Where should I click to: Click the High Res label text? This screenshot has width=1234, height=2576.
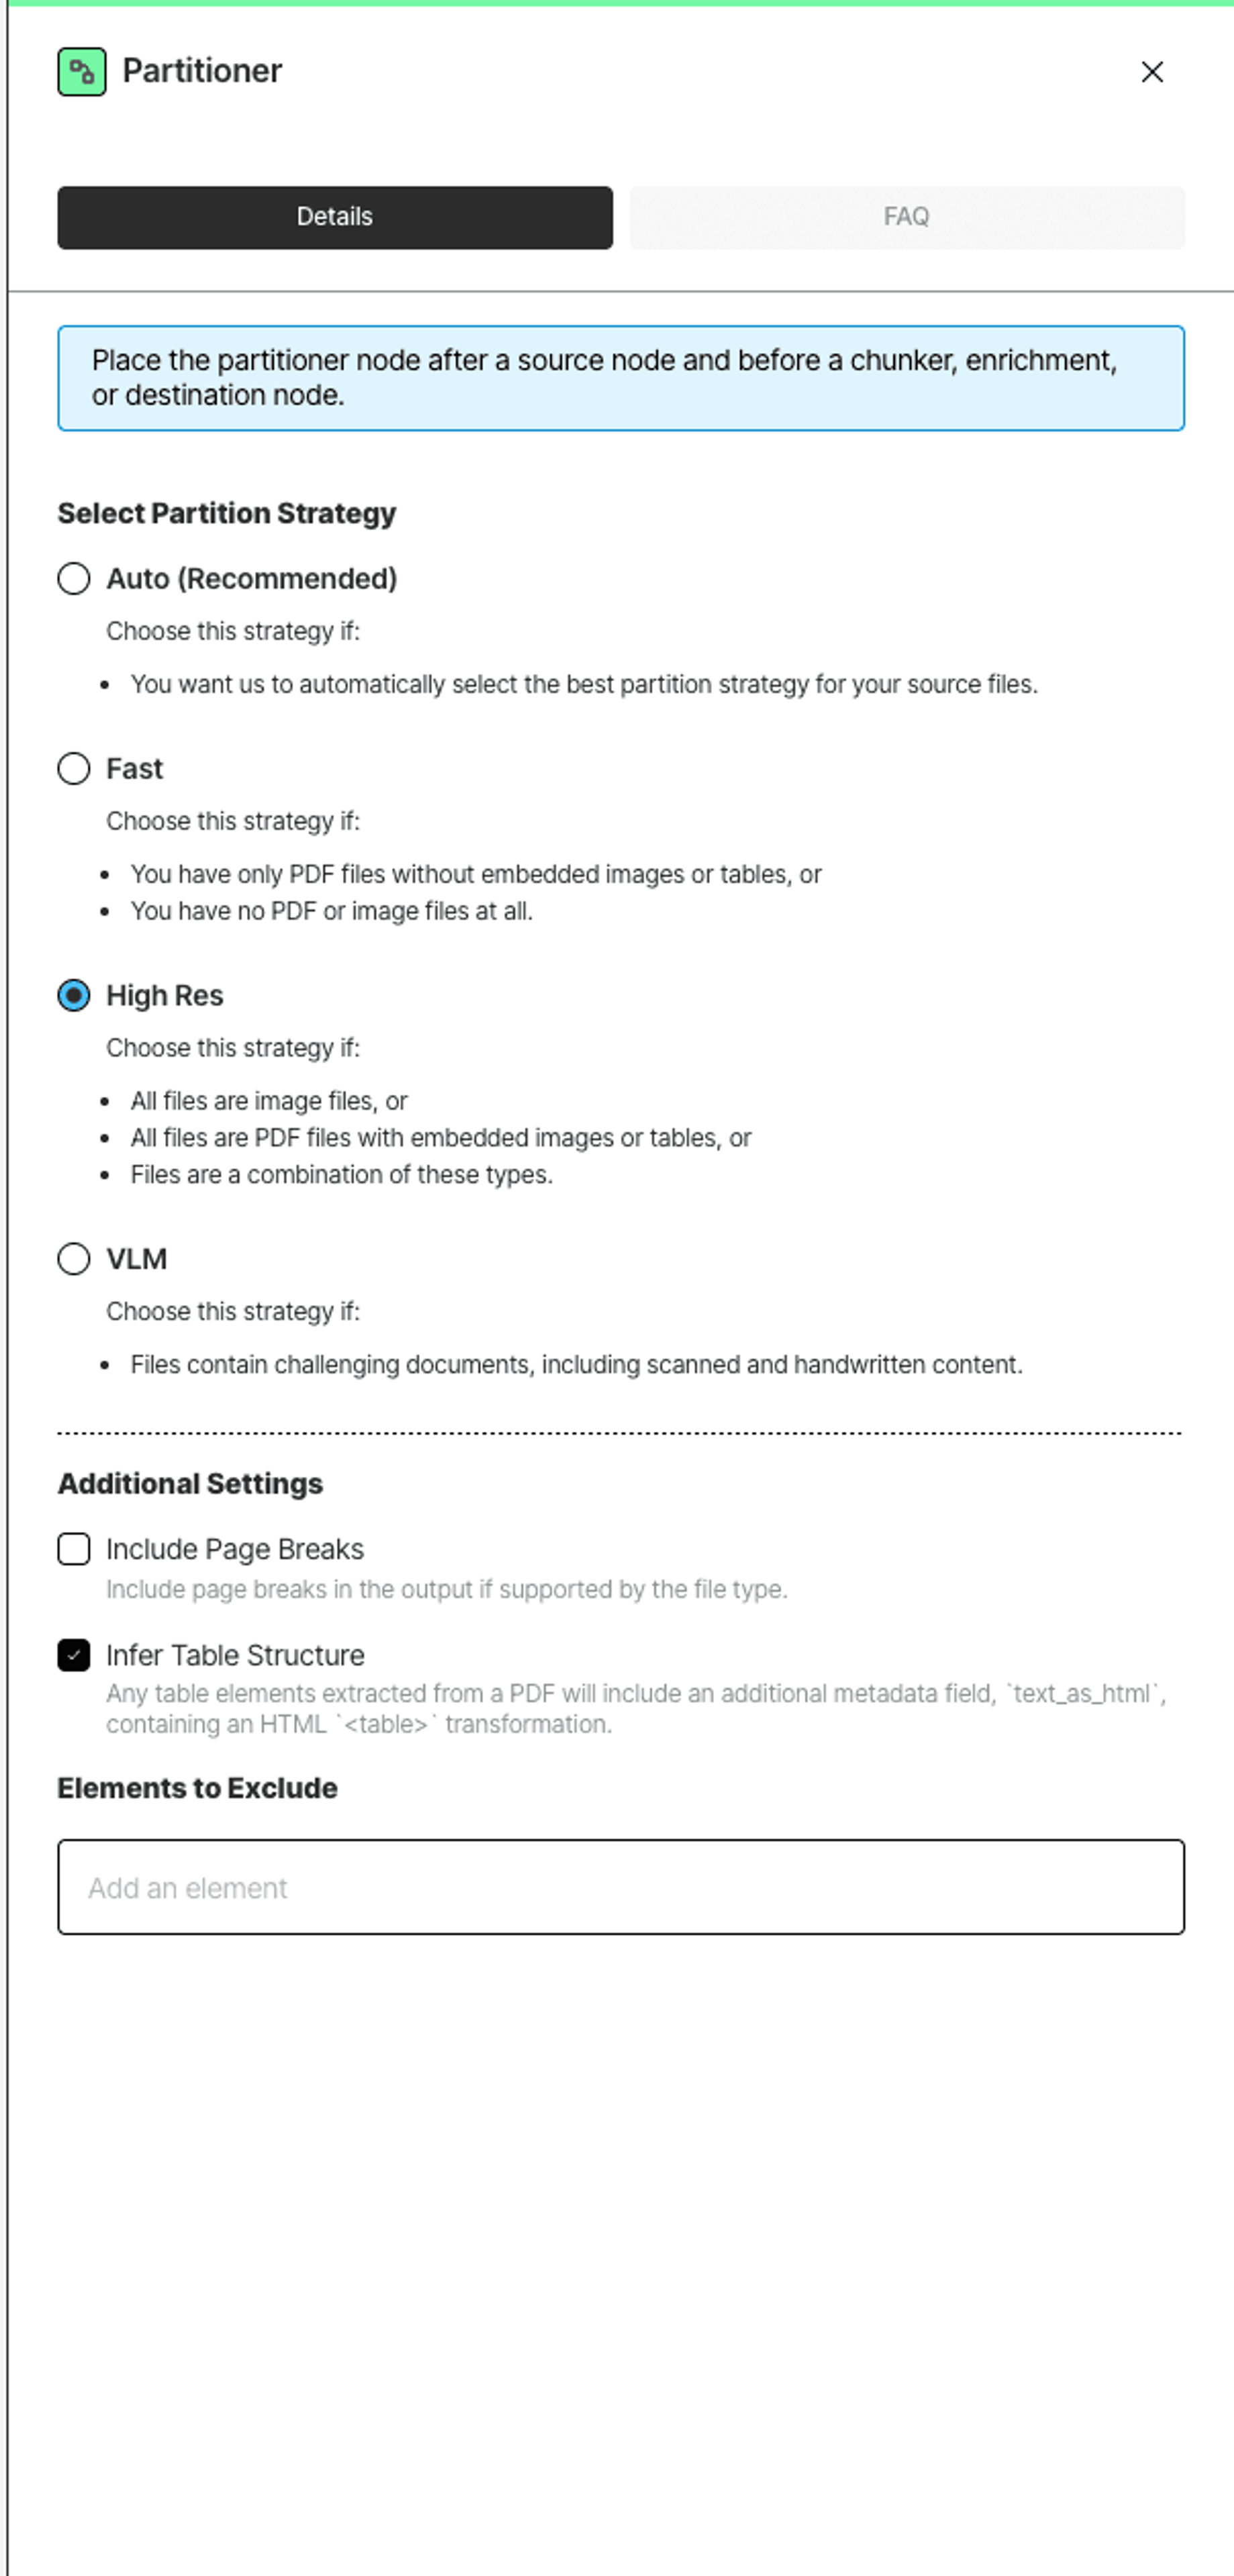click(x=165, y=996)
